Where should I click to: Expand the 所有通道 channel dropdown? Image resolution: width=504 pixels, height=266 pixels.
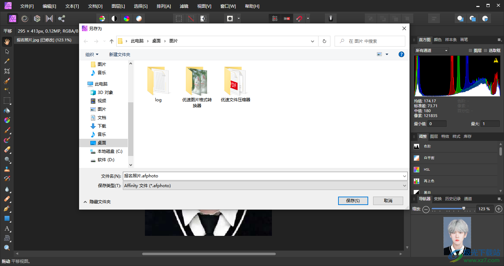point(431,50)
